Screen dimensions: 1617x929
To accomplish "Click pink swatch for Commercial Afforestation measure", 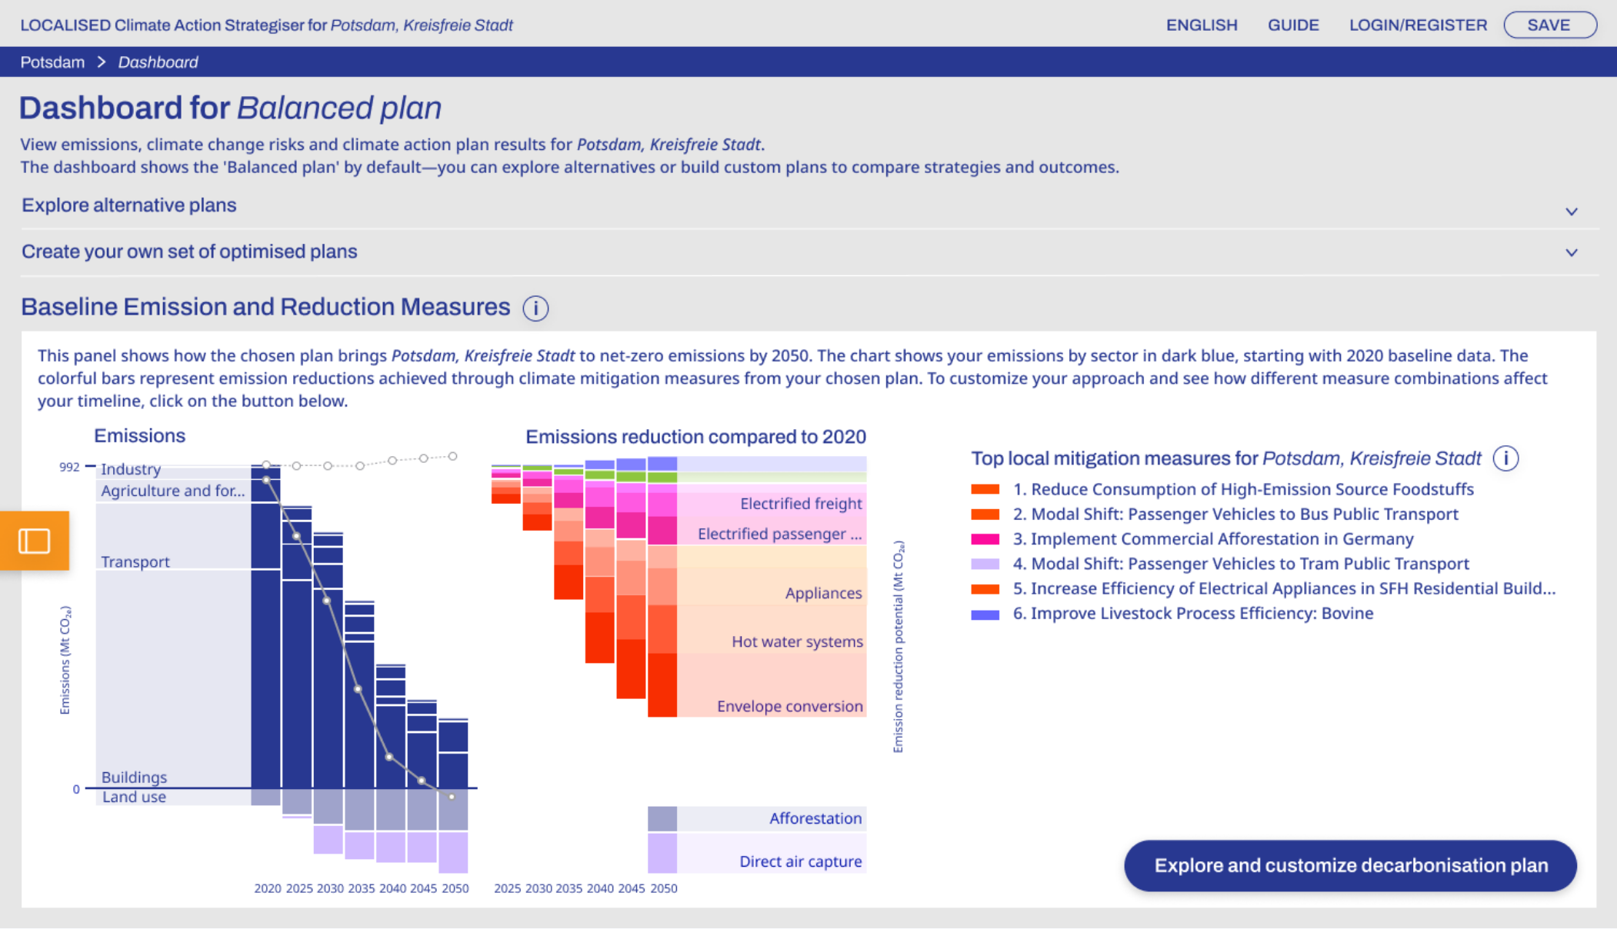I will [x=985, y=539].
